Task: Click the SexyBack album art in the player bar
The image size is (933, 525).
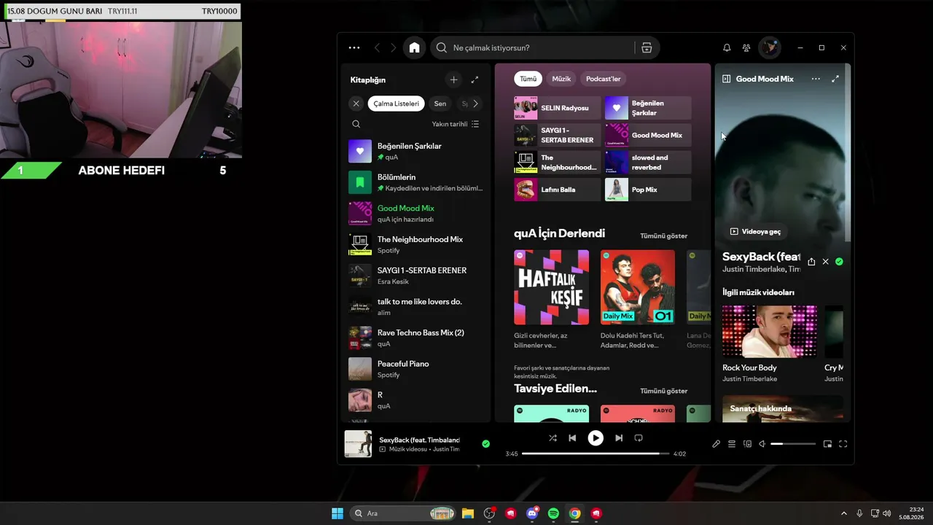Action: tap(358, 444)
